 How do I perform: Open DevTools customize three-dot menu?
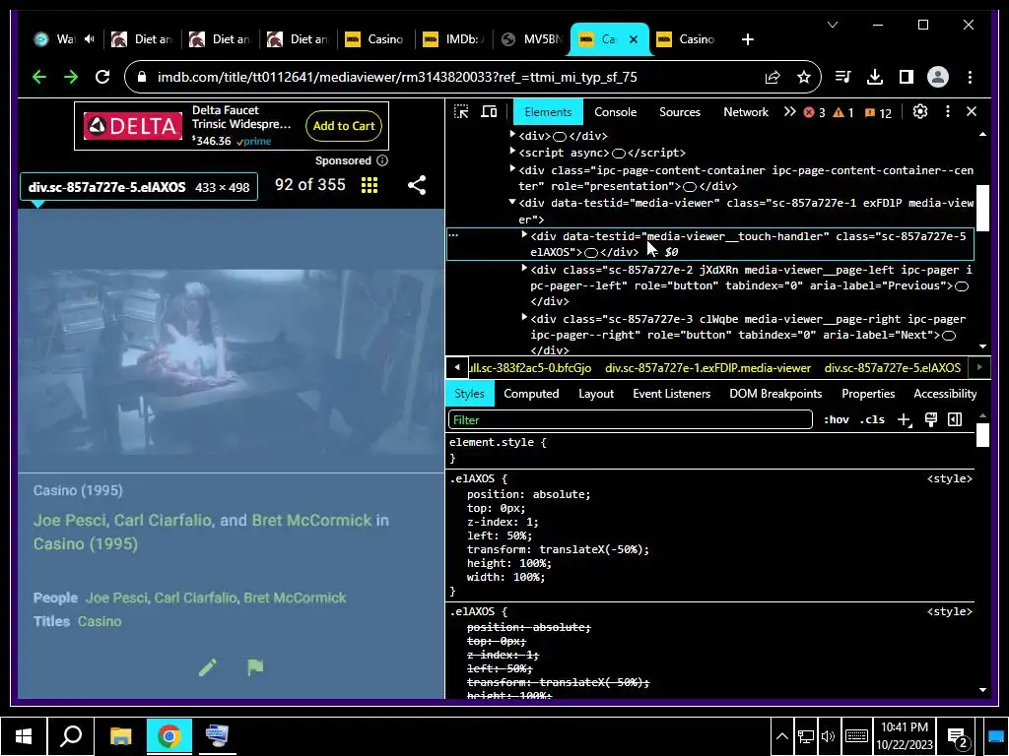pyautogui.click(x=947, y=112)
